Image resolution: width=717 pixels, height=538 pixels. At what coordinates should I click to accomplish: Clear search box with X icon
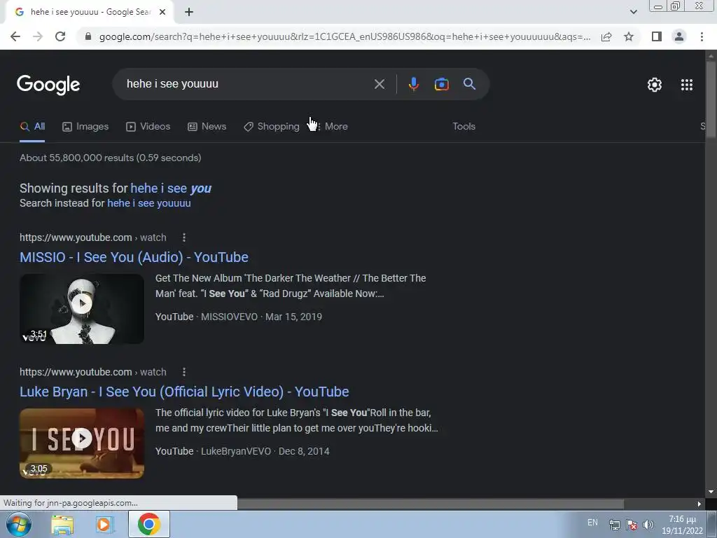click(x=379, y=84)
